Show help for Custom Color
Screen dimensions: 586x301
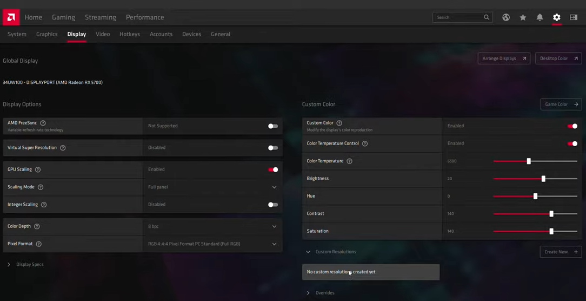coord(339,123)
